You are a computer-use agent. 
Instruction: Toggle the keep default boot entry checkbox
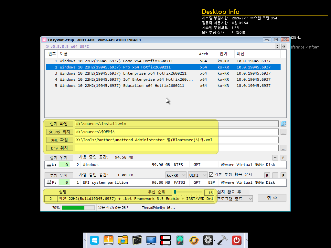[211, 175]
